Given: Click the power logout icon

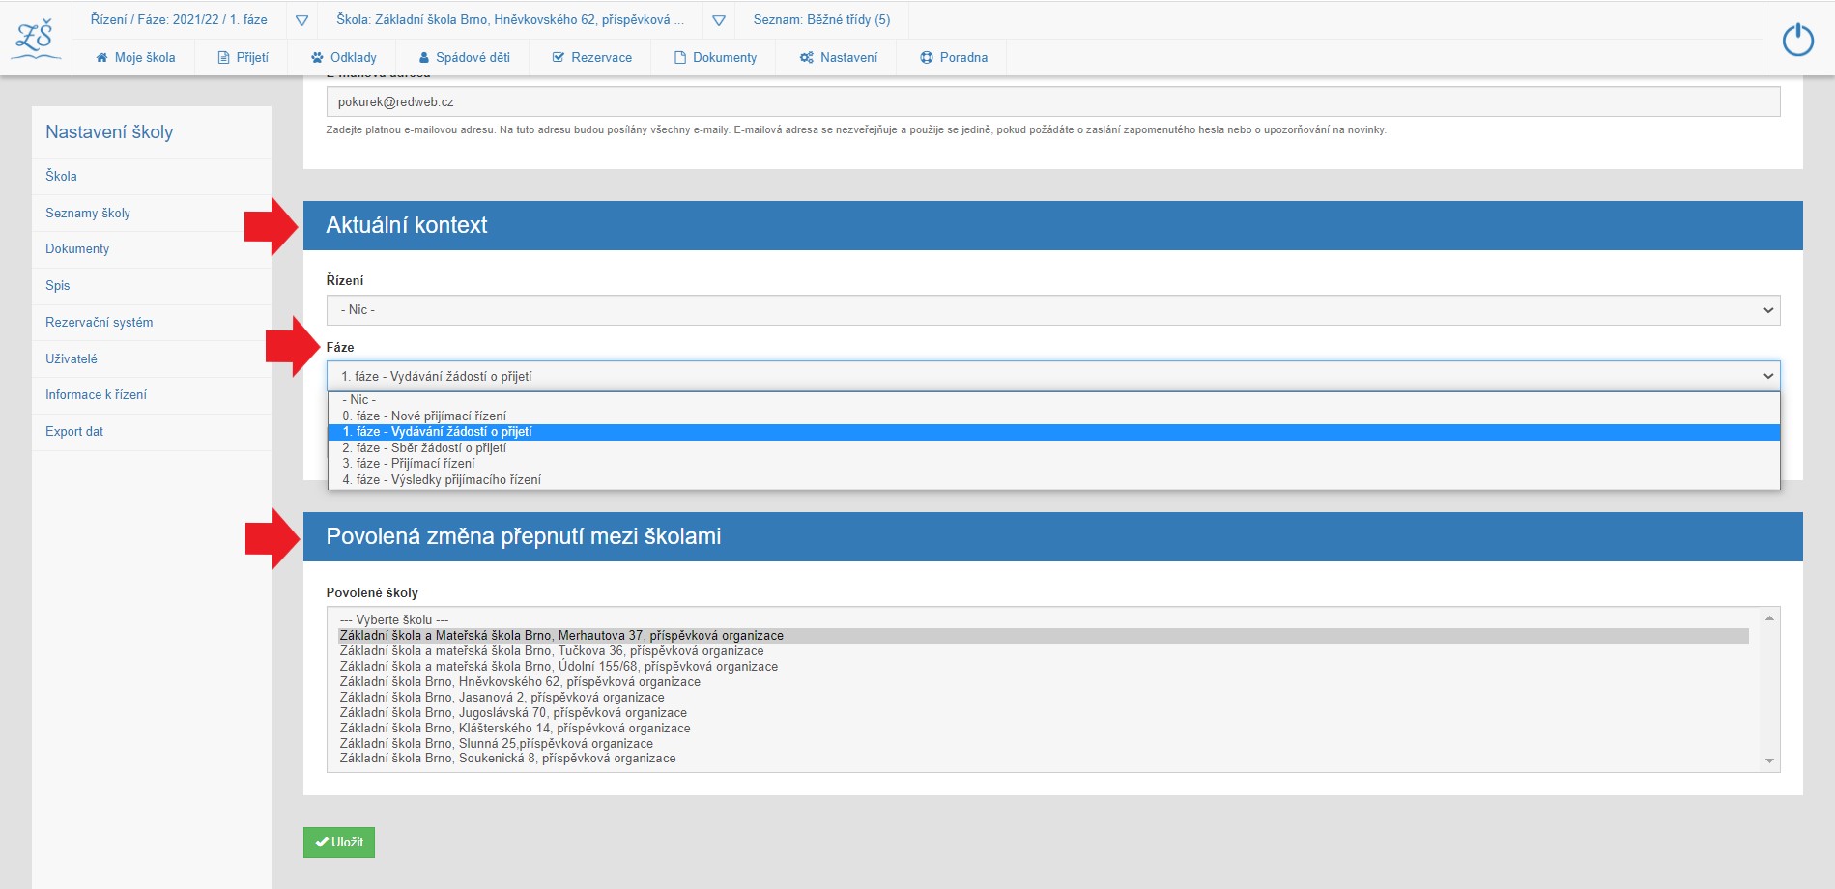Looking at the screenshot, I should pos(1798,40).
